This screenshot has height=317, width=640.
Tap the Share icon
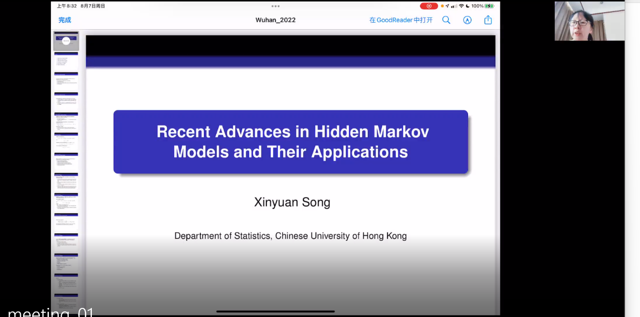[488, 20]
